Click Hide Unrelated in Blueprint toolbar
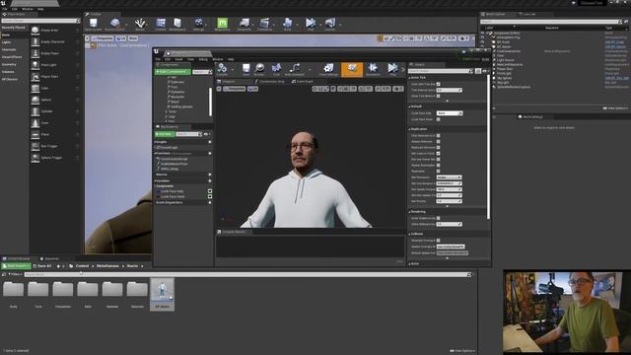 pyautogui.click(x=295, y=70)
